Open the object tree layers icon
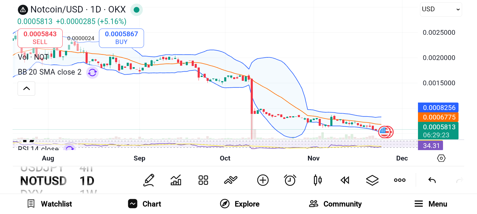The width and height of the screenshot is (477, 214). [372, 180]
